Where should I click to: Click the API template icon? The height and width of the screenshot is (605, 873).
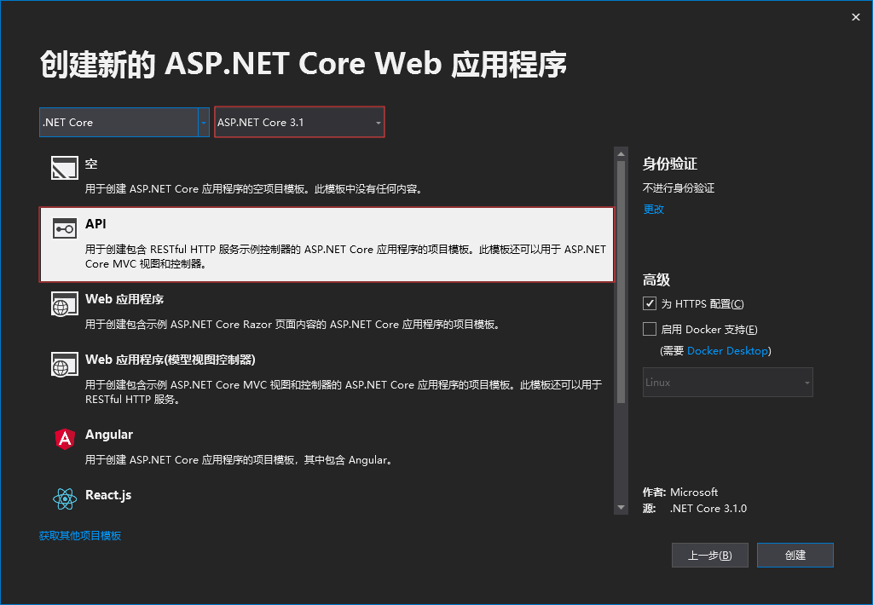(65, 228)
